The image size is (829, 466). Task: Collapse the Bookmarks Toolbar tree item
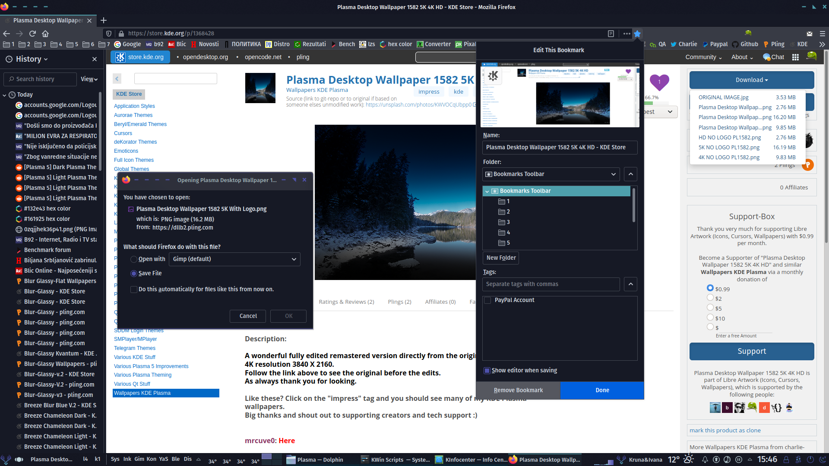click(x=487, y=191)
